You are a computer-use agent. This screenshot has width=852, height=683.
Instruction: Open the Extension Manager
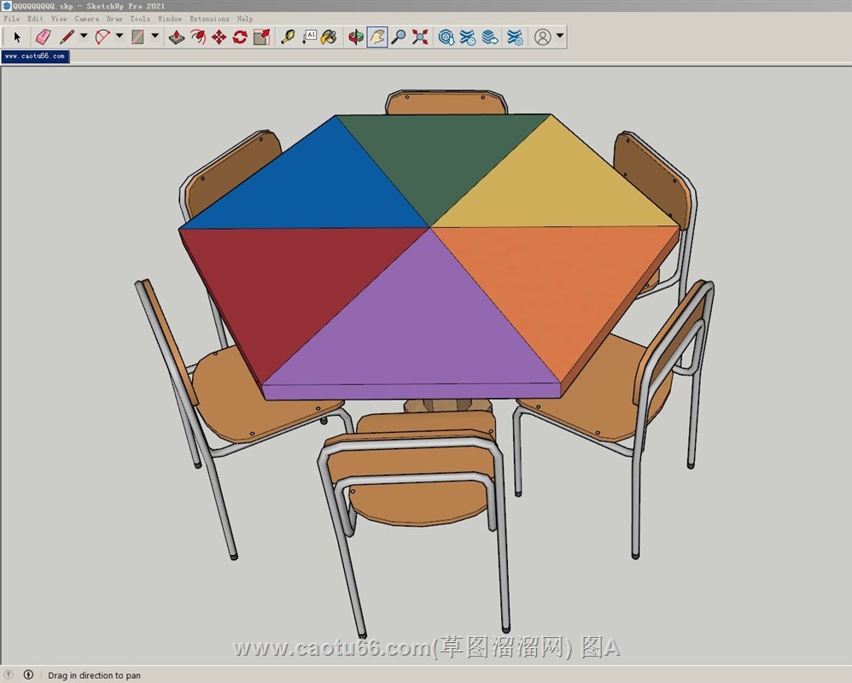515,37
